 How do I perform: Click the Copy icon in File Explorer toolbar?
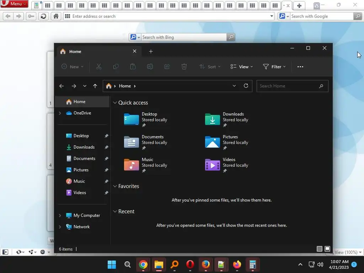116,66
